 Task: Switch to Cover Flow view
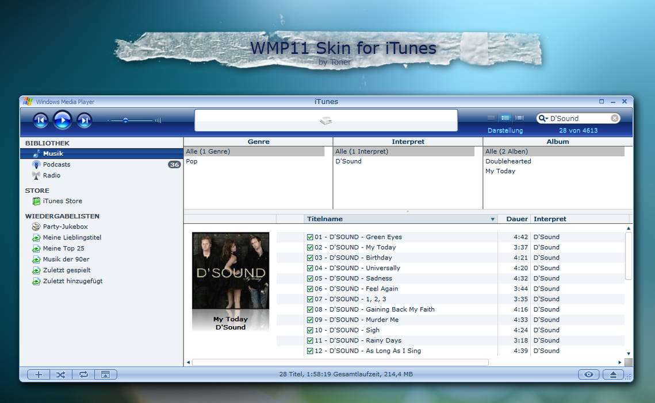519,118
